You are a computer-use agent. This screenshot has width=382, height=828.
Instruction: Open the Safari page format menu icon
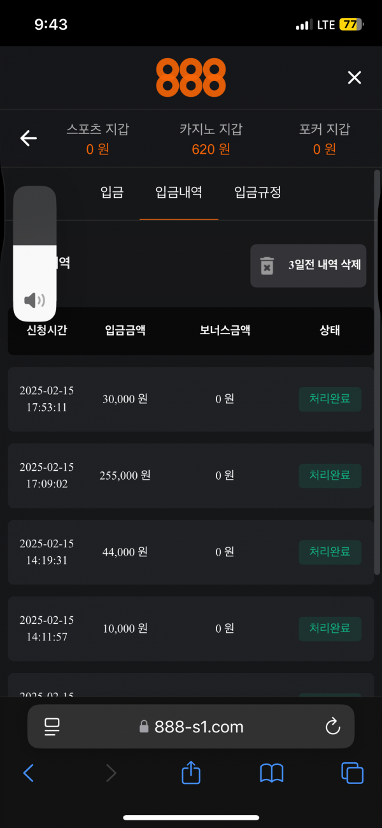52,726
